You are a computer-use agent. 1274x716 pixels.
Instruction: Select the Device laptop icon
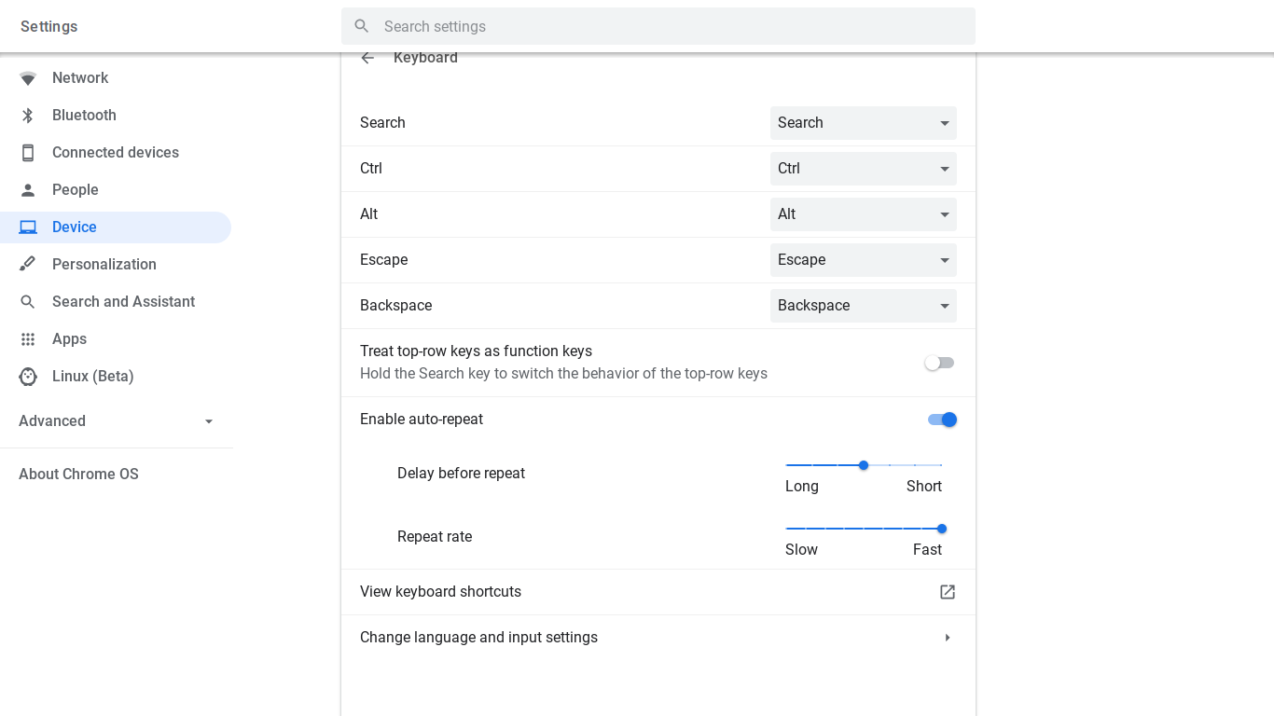[x=28, y=227]
